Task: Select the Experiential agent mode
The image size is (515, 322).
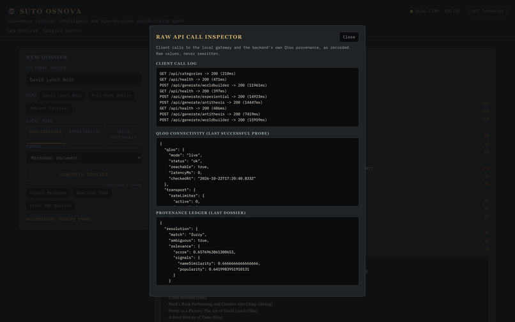Action: (85, 134)
